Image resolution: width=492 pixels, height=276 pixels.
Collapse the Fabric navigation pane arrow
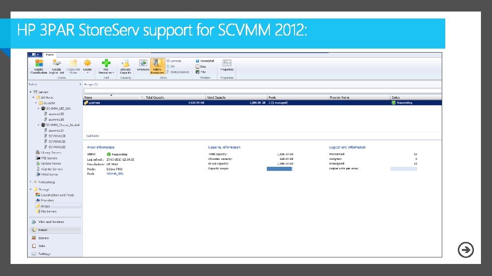[80, 84]
